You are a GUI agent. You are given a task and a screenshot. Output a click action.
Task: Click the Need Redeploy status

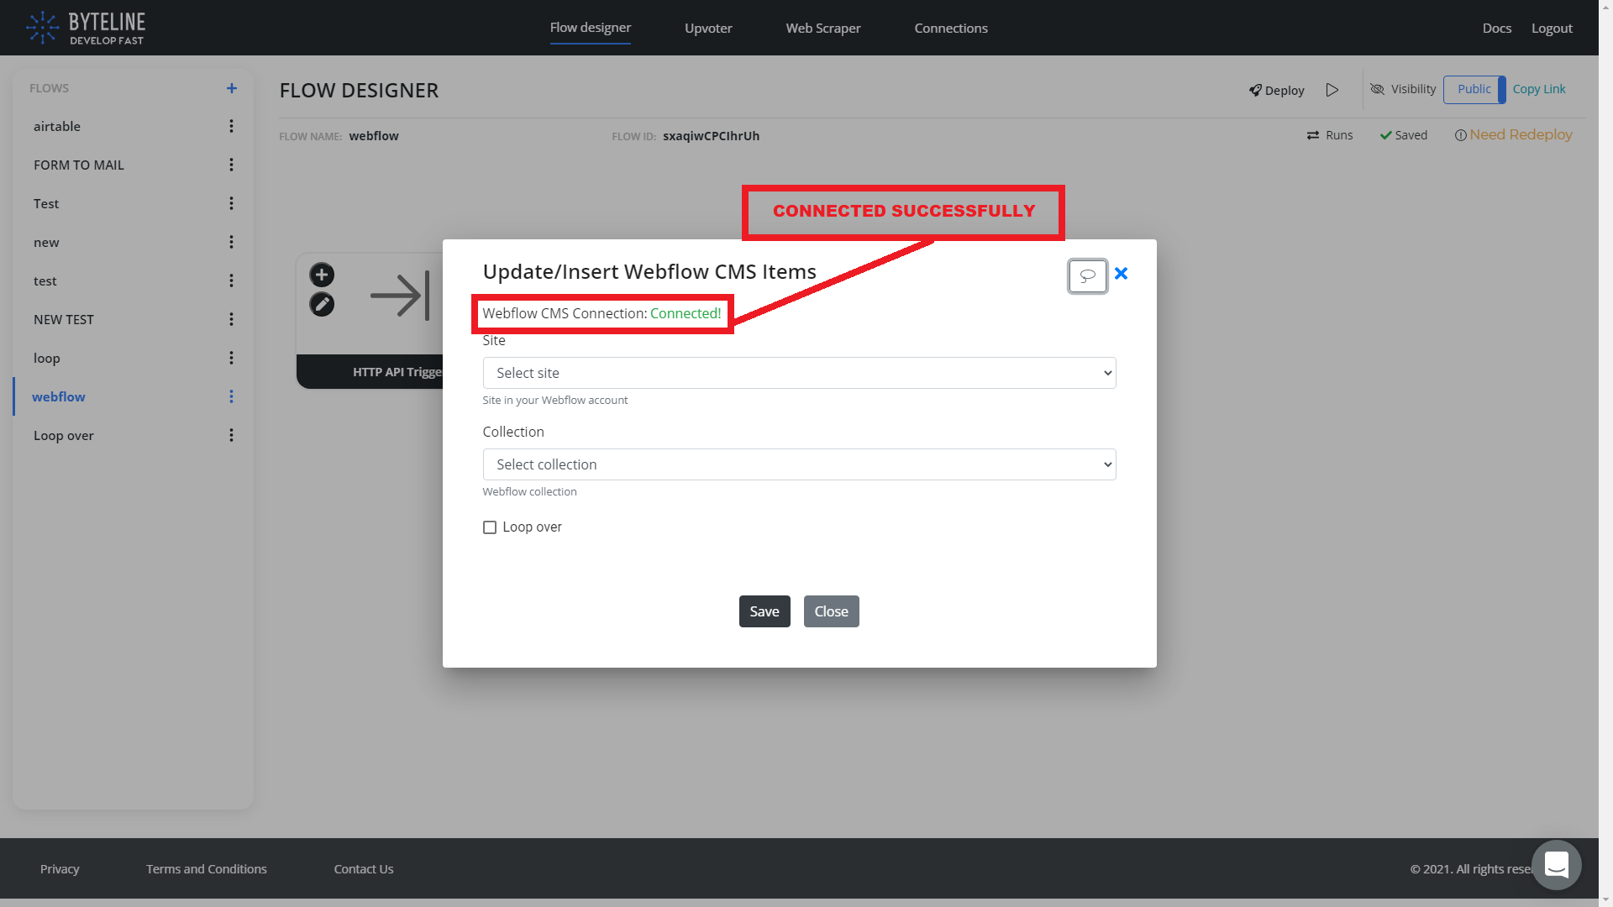pyautogui.click(x=1513, y=135)
